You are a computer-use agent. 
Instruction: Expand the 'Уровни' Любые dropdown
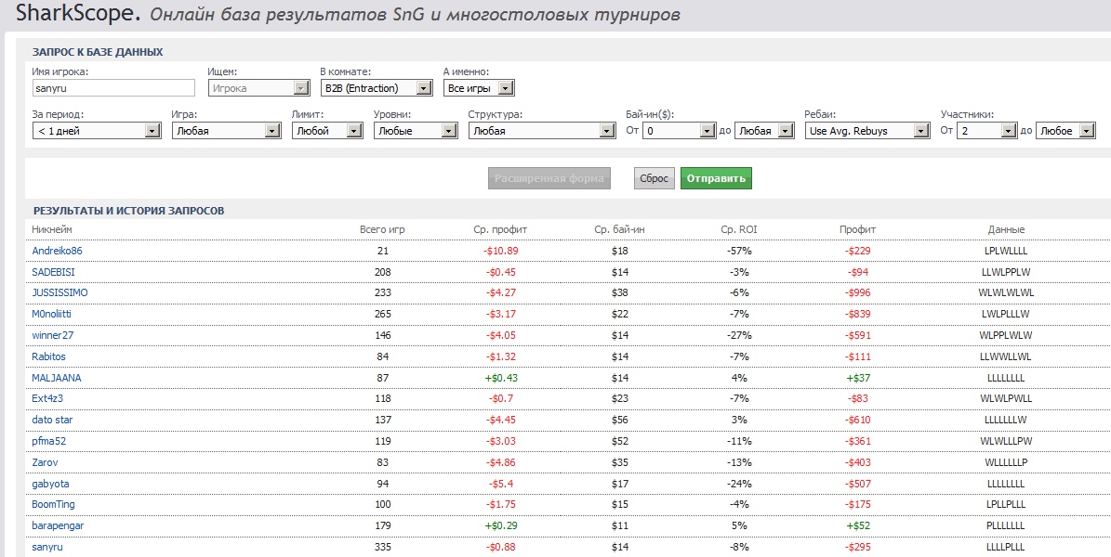pyautogui.click(x=415, y=131)
